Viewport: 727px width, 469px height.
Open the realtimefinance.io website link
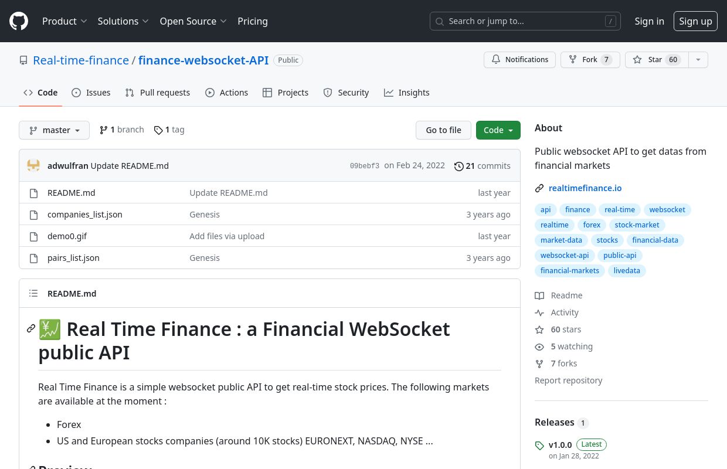[585, 188]
